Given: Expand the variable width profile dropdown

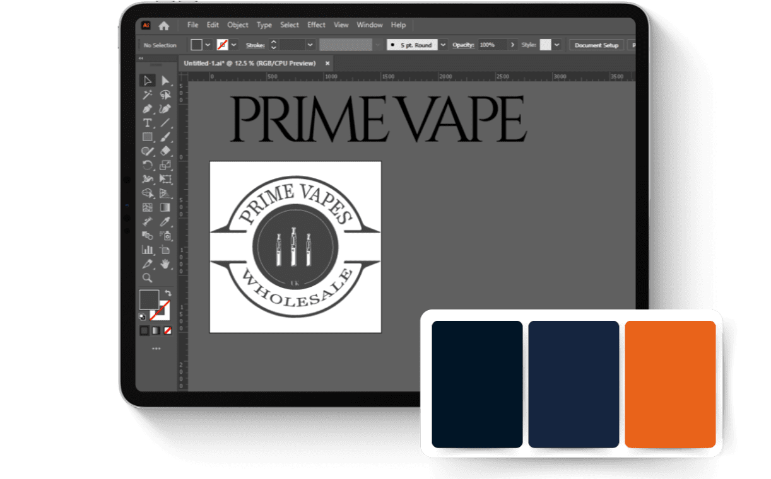Looking at the screenshot, I should [377, 45].
